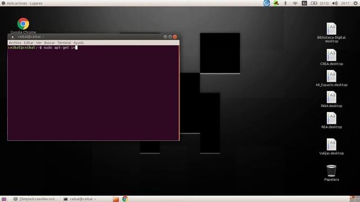360x202 pixels.
Task: Switch to ceibal@ceibal terminal taskbar item
Action: [80, 199]
